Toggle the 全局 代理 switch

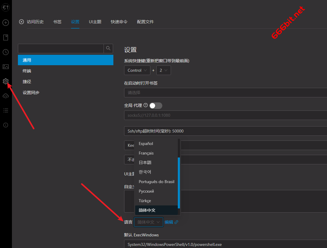[156, 105]
